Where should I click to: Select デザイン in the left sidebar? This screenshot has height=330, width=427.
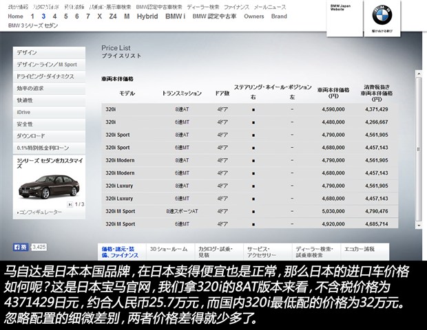[x=27, y=52]
